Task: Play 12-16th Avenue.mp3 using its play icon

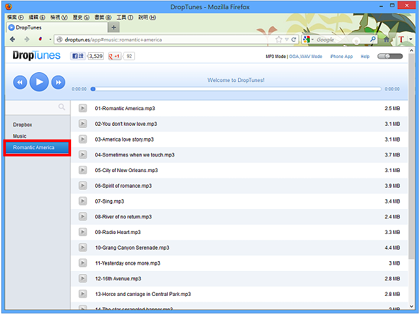Action: [x=83, y=279]
